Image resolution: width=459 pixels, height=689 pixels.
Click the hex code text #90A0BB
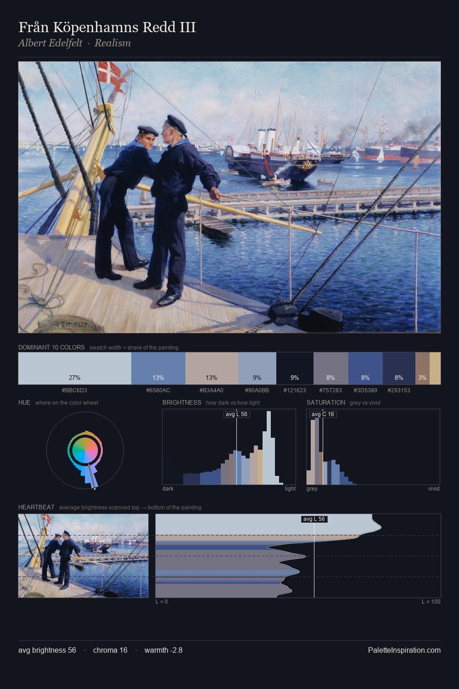257,390
